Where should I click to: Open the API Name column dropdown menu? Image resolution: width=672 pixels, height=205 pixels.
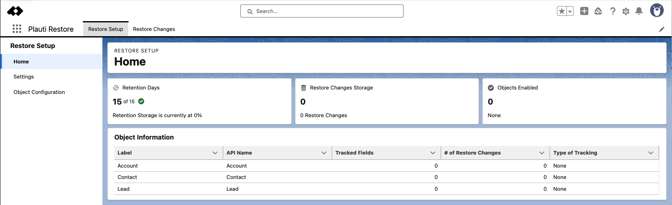pos(324,153)
